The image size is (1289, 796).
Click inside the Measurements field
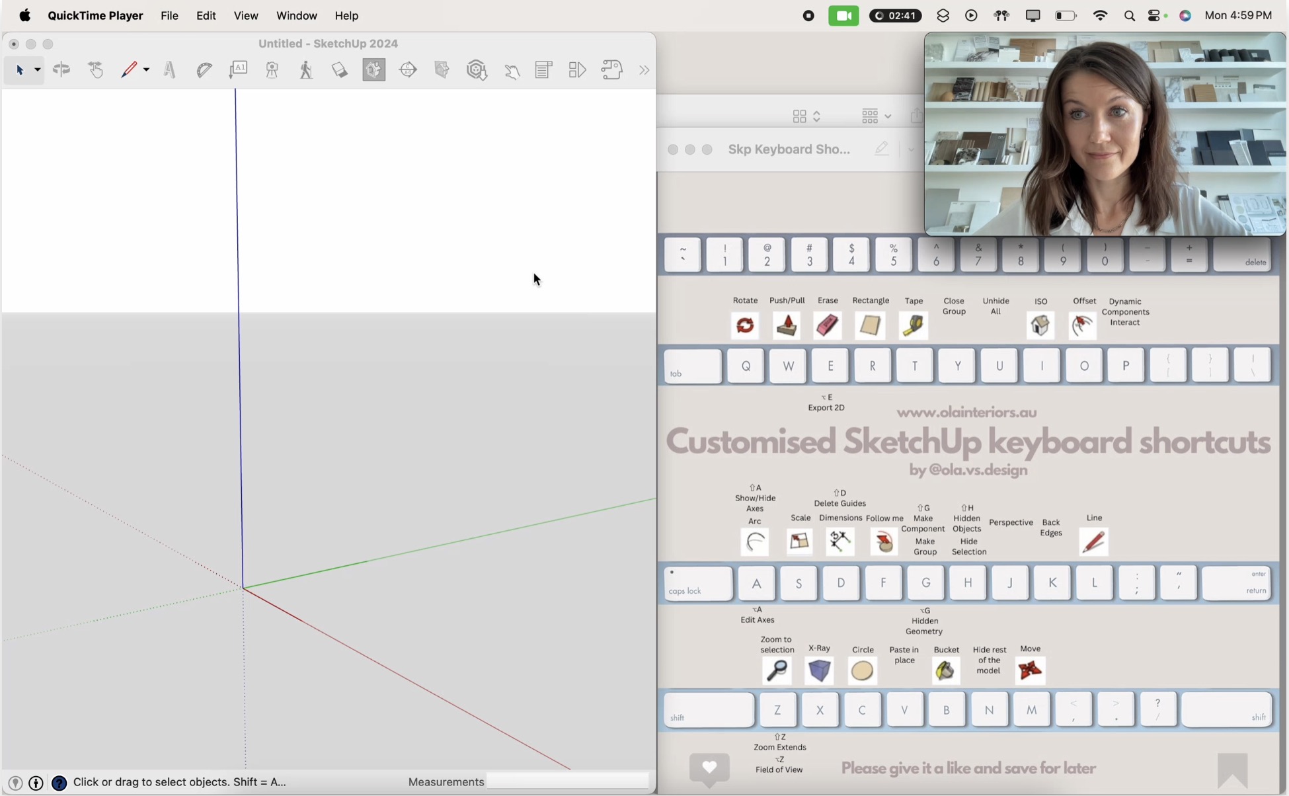pyautogui.click(x=567, y=781)
